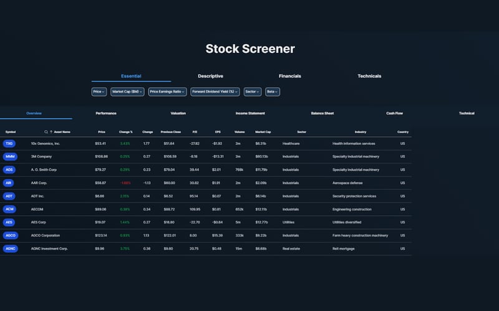Click the asset name AAR Corp.
The width and height of the screenshot is (499, 311).
pyautogui.click(x=39, y=183)
